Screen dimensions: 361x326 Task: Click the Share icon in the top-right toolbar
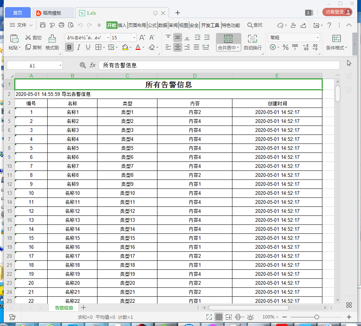(x=303, y=25)
